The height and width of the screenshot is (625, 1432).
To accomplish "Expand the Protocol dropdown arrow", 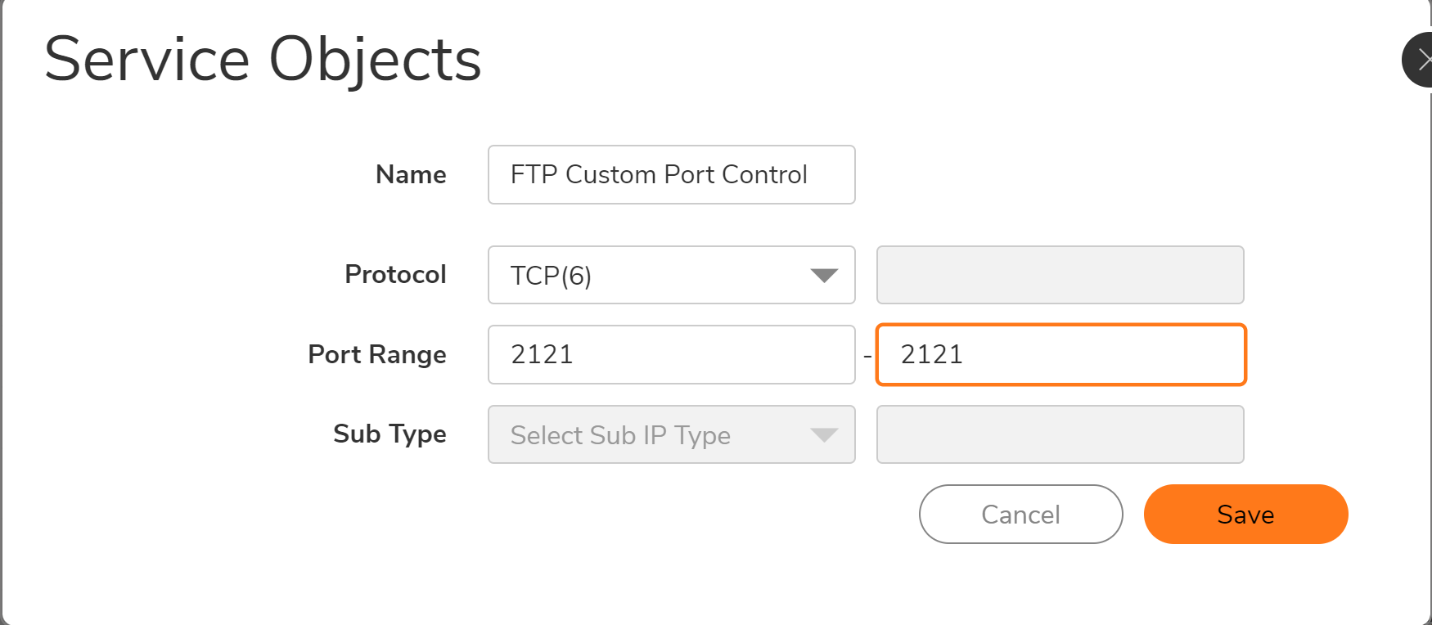I will tap(823, 276).
